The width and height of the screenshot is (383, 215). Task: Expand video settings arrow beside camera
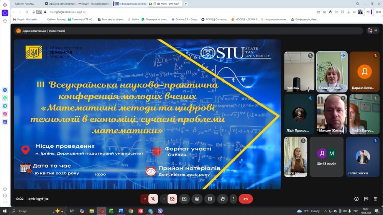tap(164, 199)
